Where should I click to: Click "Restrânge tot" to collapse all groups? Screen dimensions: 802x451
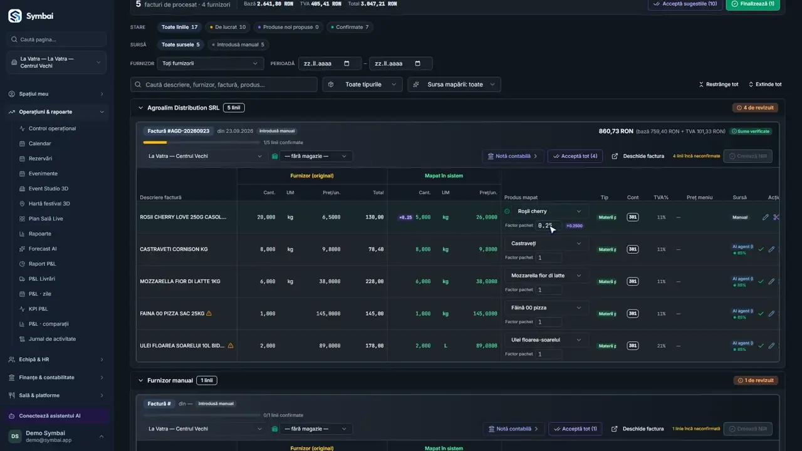pyautogui.click(x=719, y=85)
